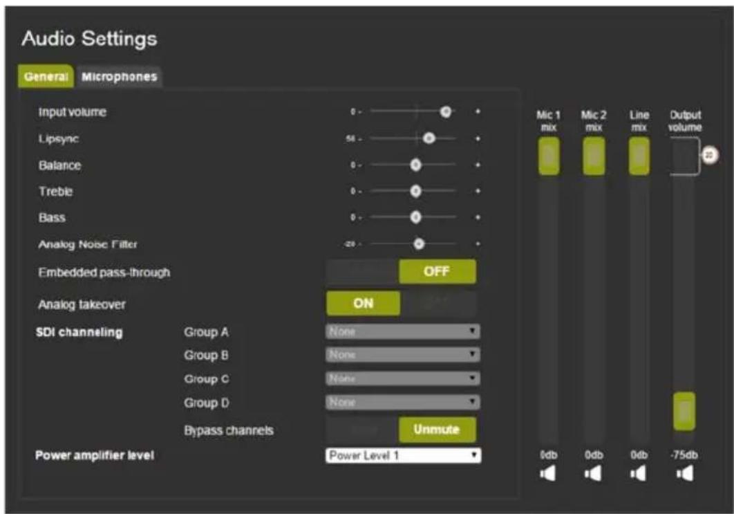734x514 pixels.
Task: Click the SDI channeling label
Action: (x=79, y=332)
